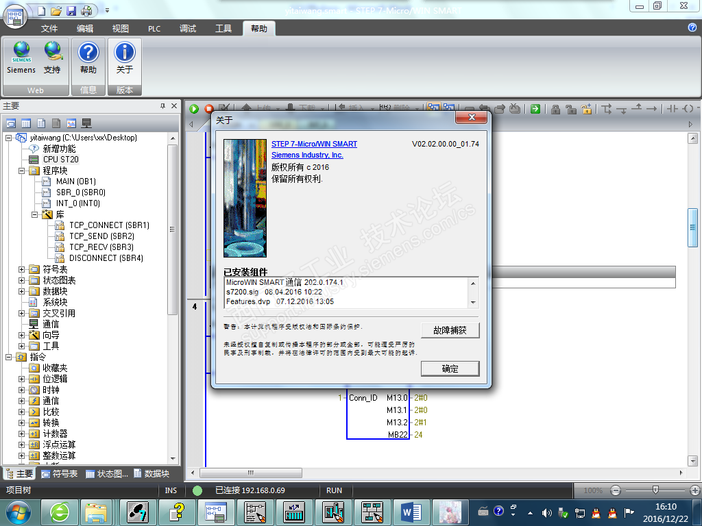Open the Cross Reference navigation icon
This screenshot has width=702, height=526.
point(71,123)
